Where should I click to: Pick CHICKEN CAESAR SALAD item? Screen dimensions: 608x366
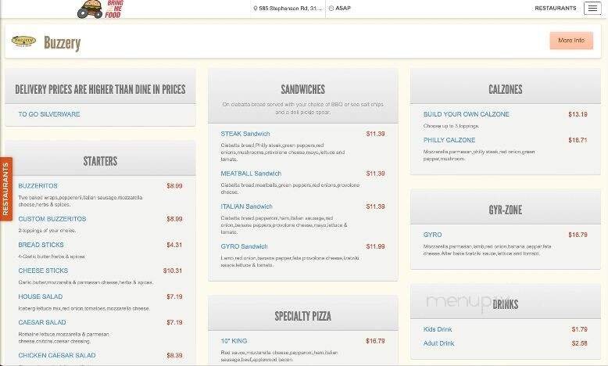pyautogui.click(x=57, y=356)
